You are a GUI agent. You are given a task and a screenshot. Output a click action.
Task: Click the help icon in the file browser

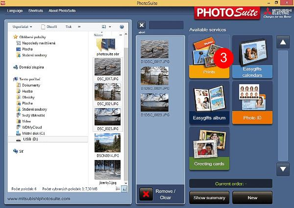click(122, 26)
